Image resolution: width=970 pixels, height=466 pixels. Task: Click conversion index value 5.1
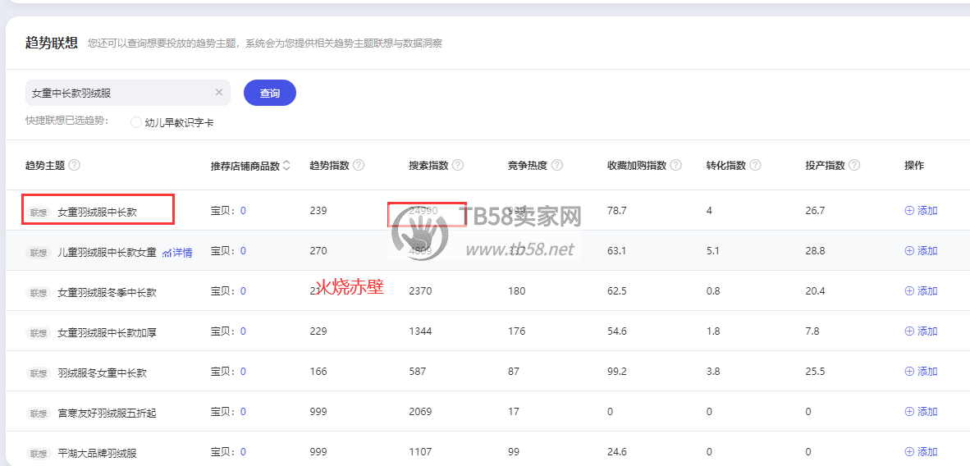point(712,250)
